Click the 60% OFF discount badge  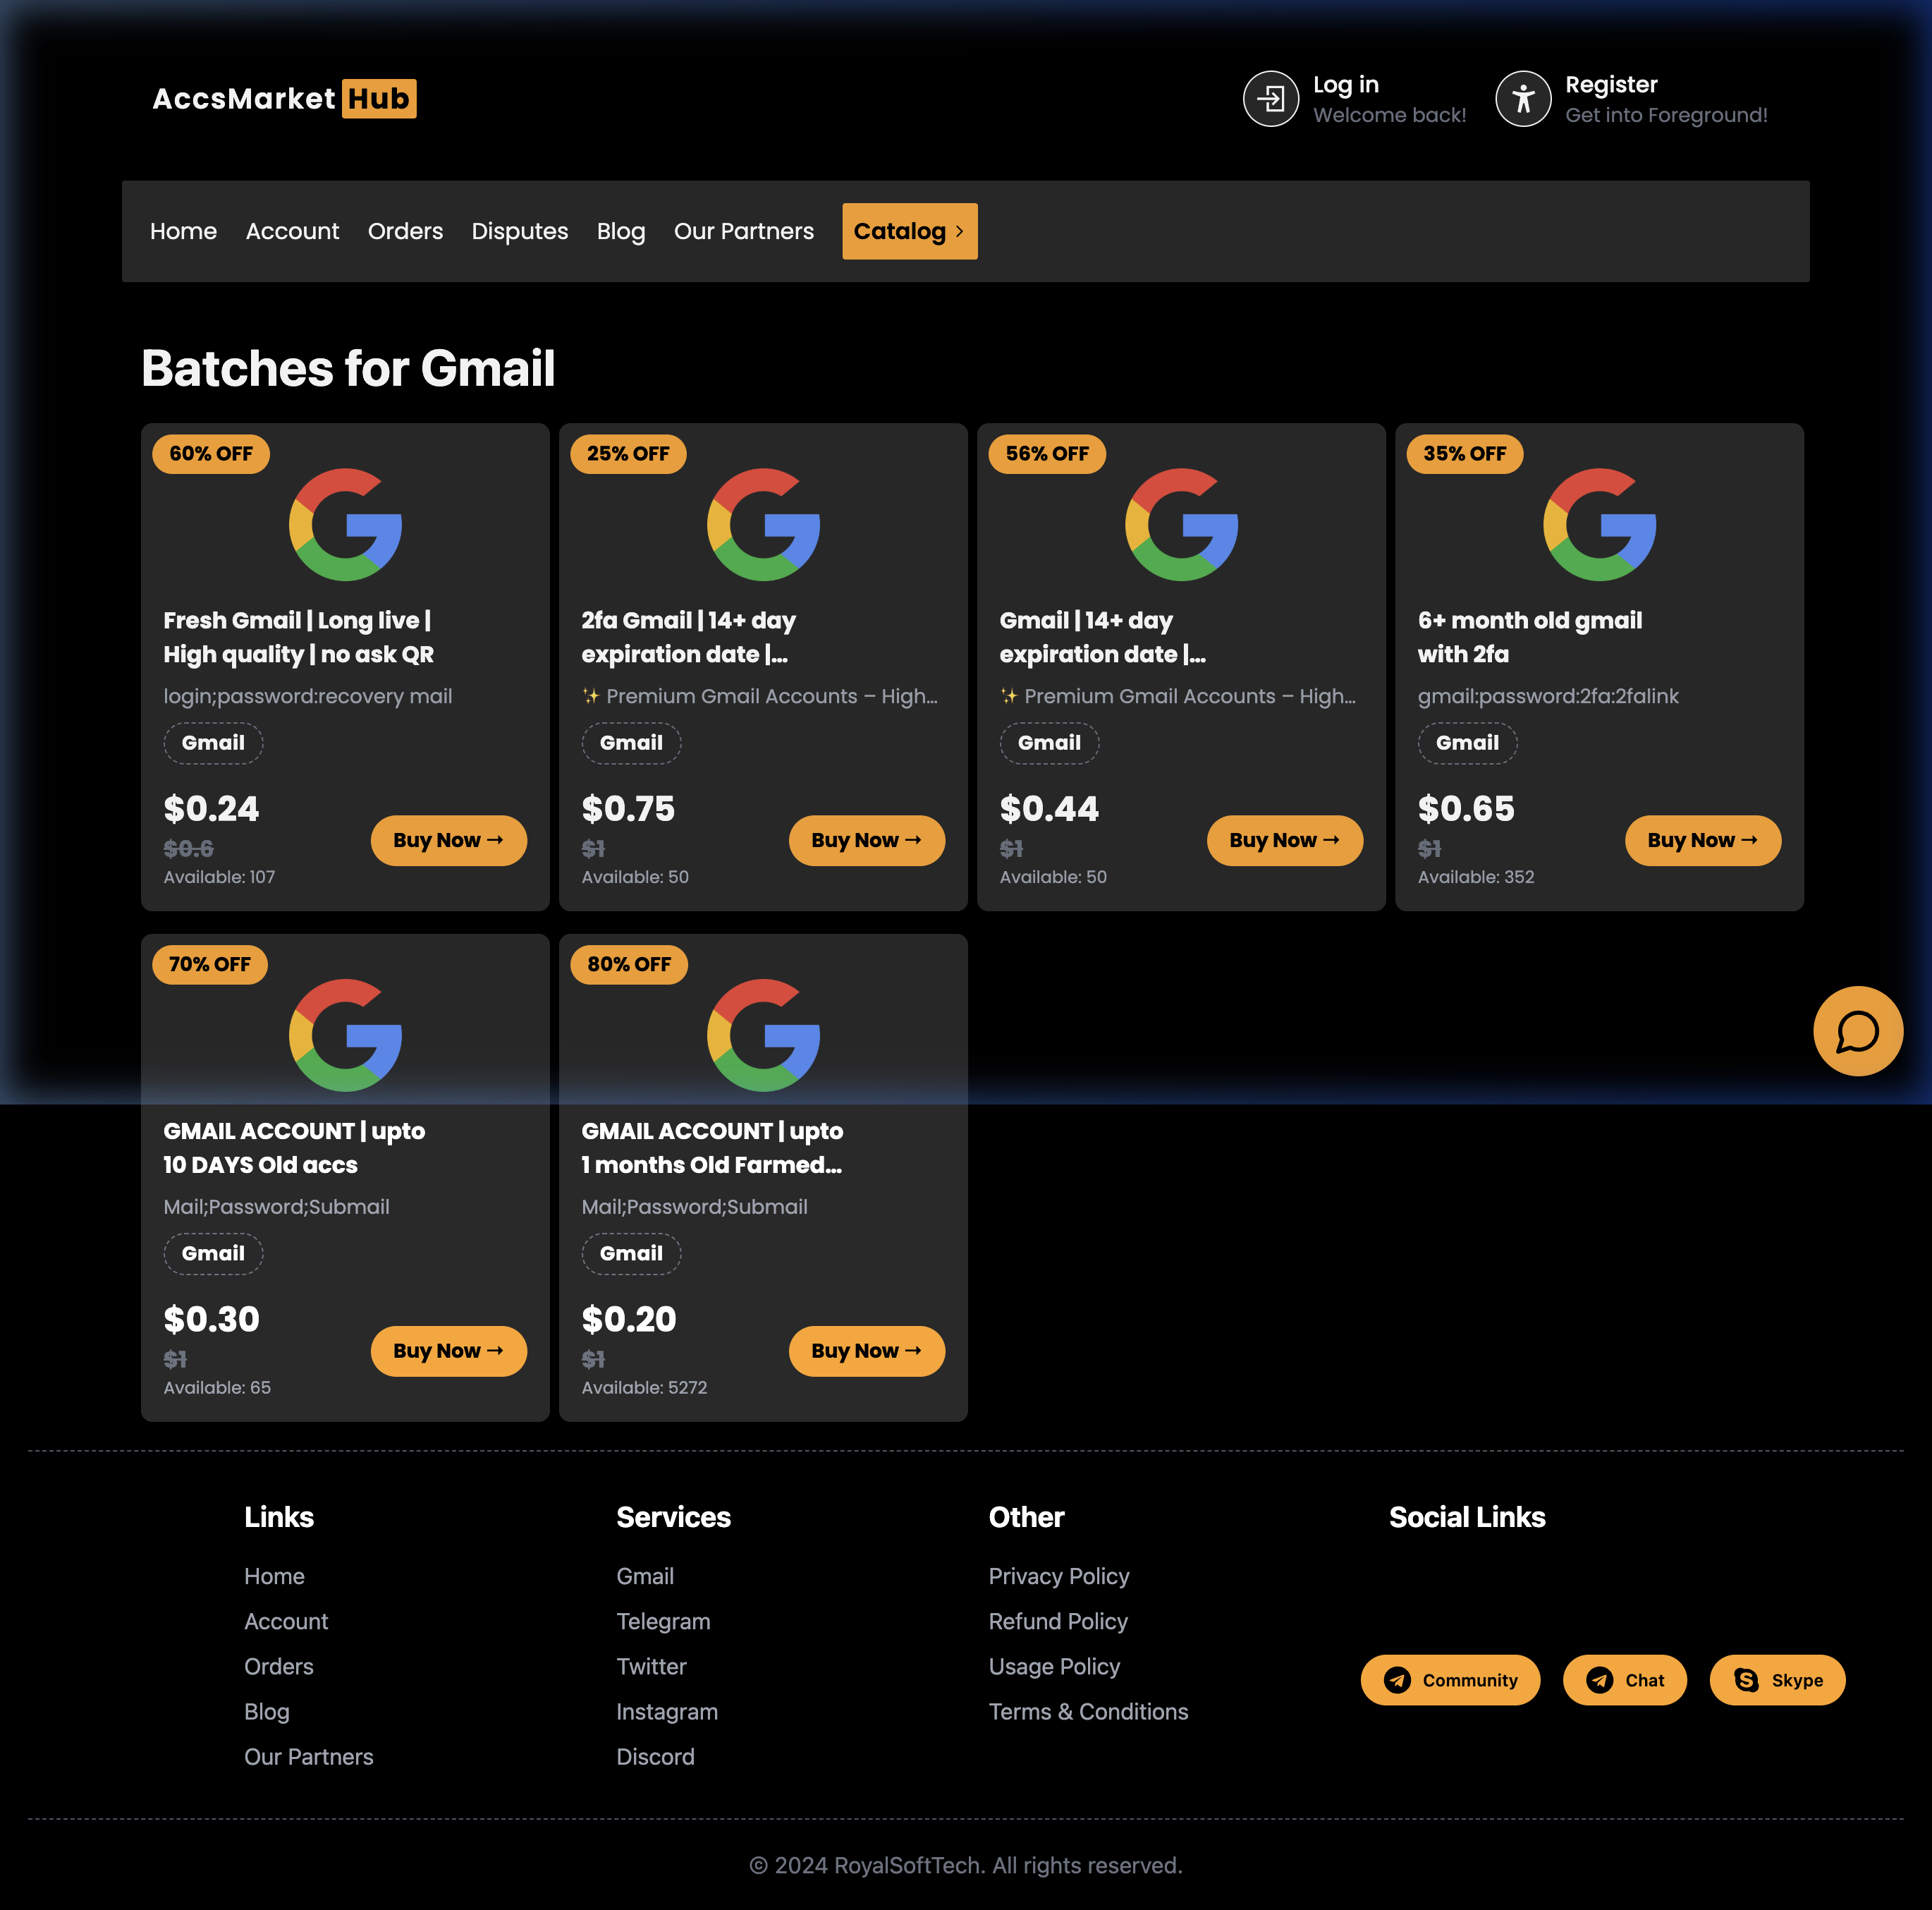pyautogui.click(x=210, y=454)
